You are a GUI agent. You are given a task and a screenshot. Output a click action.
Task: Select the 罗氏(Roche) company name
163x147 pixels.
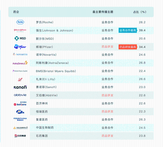[x=45, y=22]
